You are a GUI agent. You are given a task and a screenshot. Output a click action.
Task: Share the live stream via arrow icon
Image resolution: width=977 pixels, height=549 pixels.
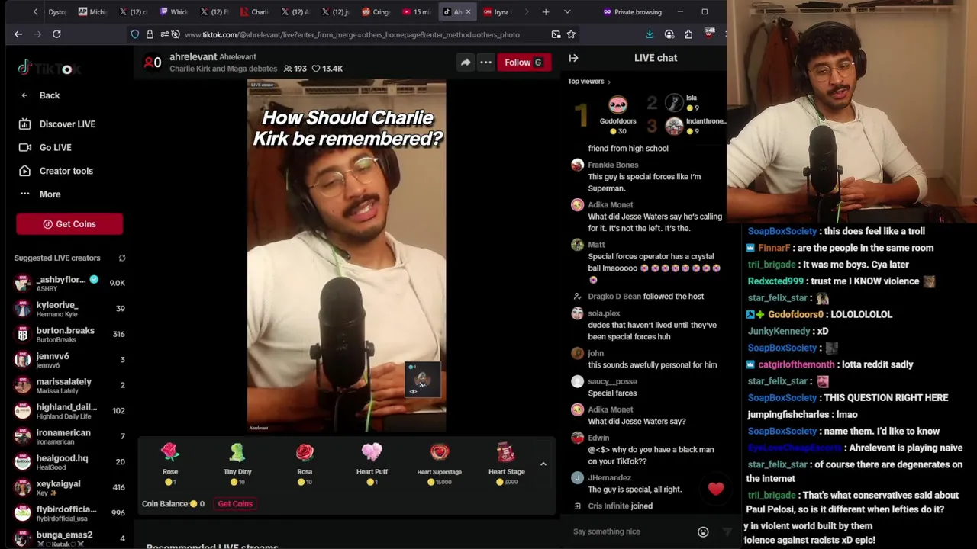(x=466, y=63)
